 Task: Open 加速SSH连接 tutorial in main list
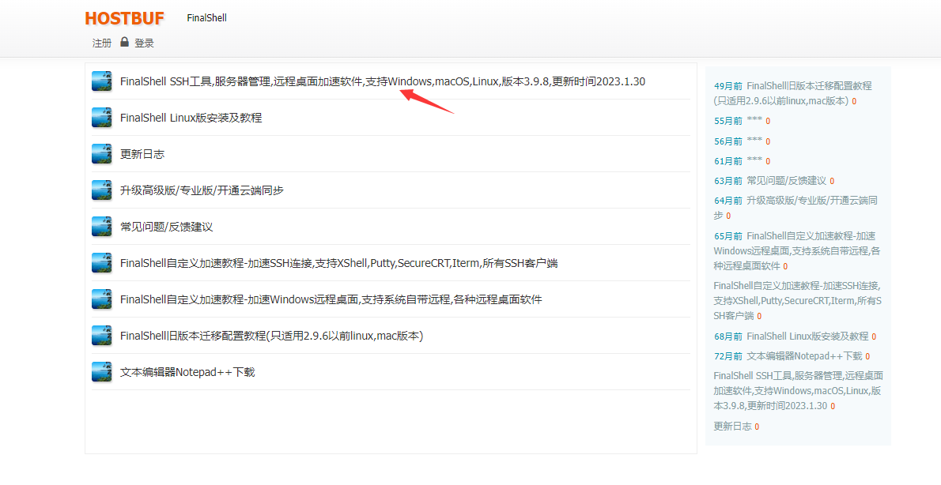[339, 263]
